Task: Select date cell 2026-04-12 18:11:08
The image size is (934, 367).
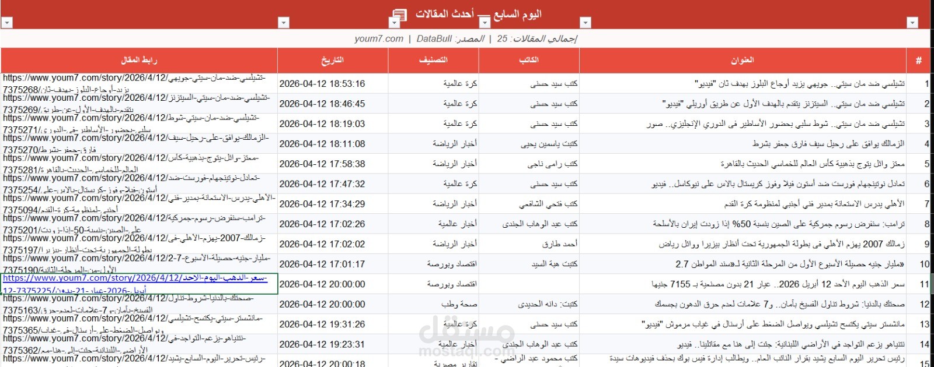Action: pyautogui.click(x=333, y=144)
